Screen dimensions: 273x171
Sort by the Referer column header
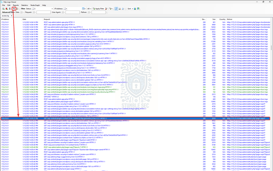pos(248,19)
